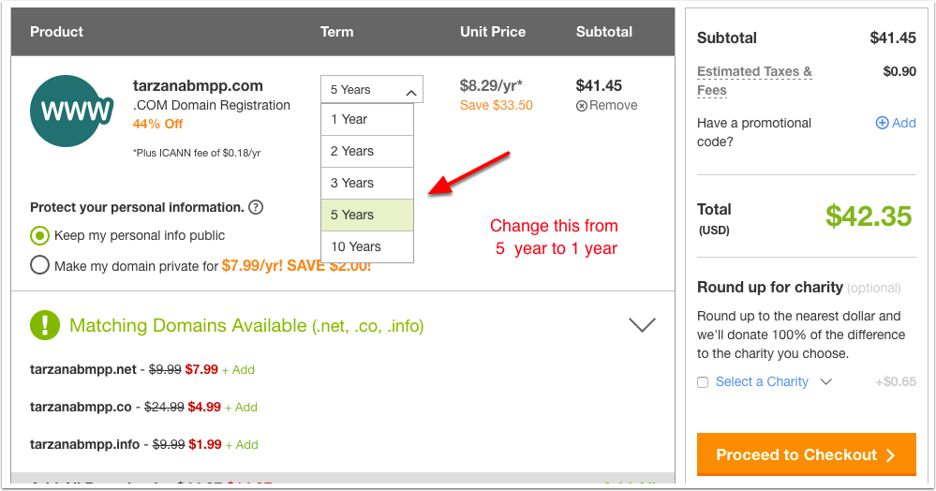Click the plus icon next to Add promo

pos(882,123)
